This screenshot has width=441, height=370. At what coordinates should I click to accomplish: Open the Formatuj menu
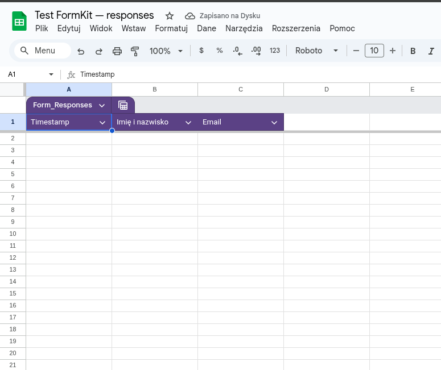[x=171, y=28]
